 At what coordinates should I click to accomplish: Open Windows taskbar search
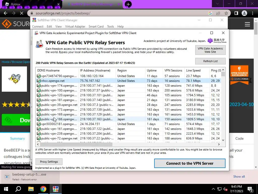coord(18,189)
